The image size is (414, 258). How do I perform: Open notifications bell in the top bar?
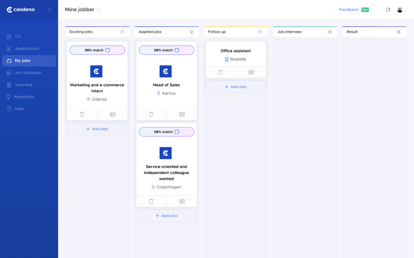click(x=388, y=10)
